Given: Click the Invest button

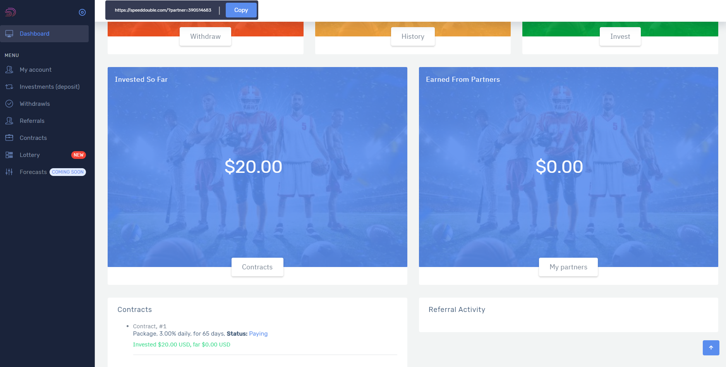Looking at the screenshot, I should coord(620,36).
